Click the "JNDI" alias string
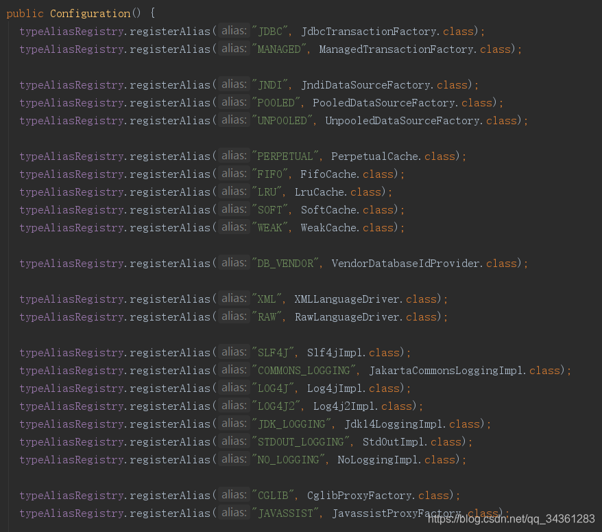 [270, 84]
